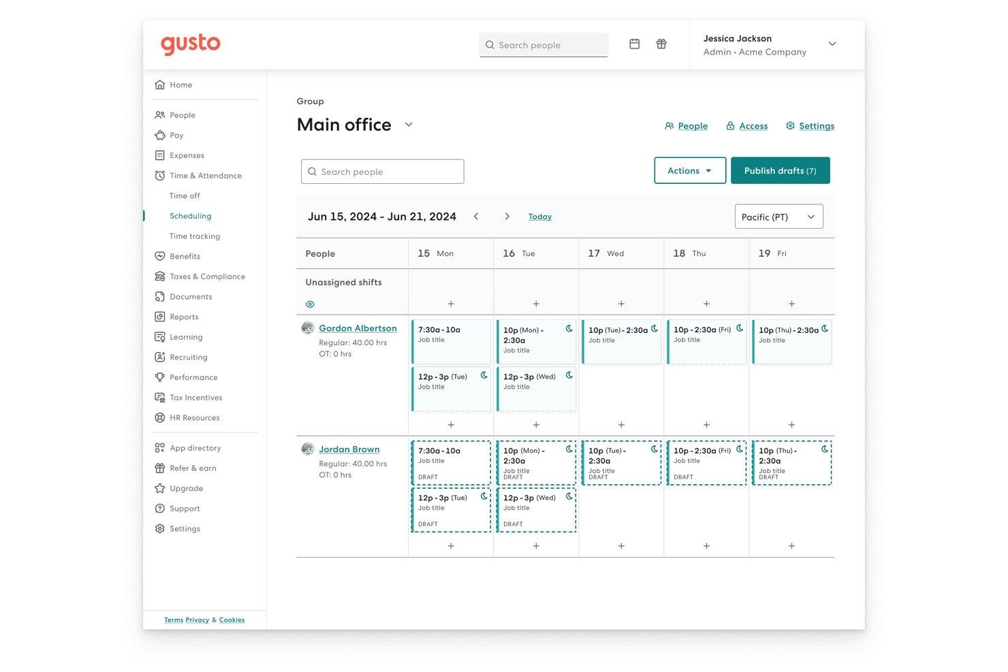Expand the Main office group dropdown
This screenshot has height=672, width=1008.
point(409,125)
